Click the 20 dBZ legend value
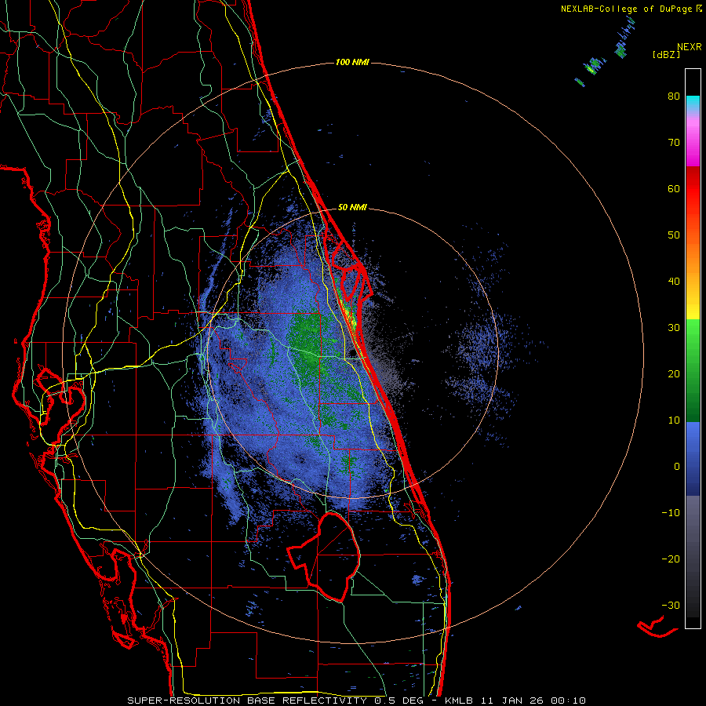The width and height of the screenshot is (706, 706). [674, 374]
